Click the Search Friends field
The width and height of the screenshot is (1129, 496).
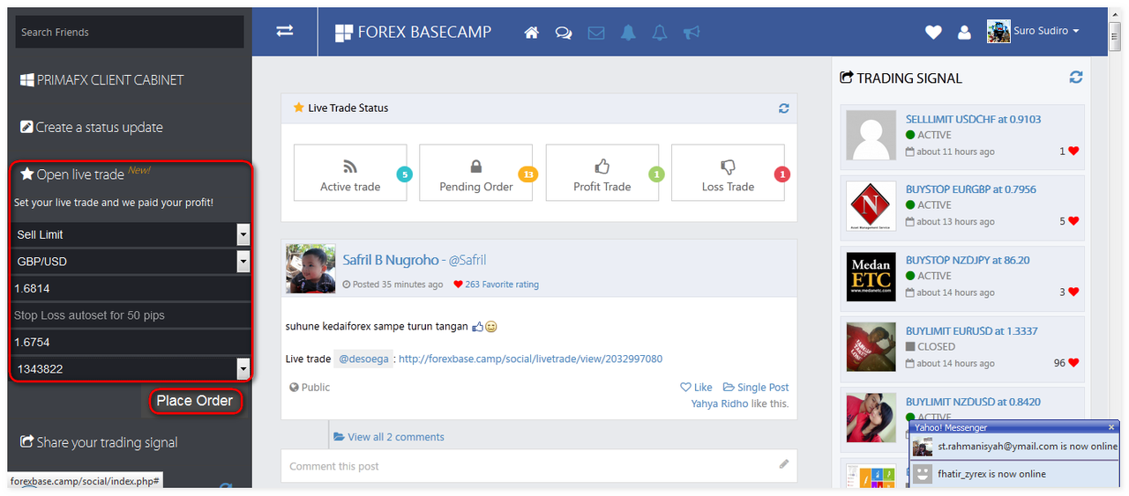pos(130,32)
